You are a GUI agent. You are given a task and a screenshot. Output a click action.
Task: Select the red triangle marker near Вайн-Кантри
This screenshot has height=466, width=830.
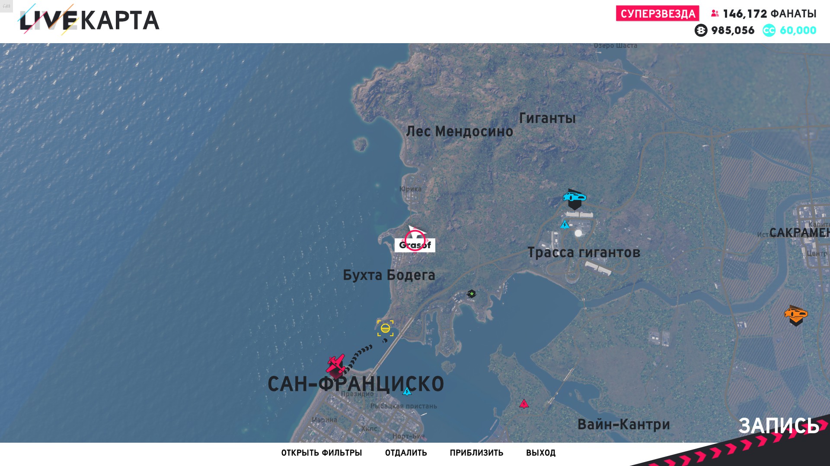(524, 404)
